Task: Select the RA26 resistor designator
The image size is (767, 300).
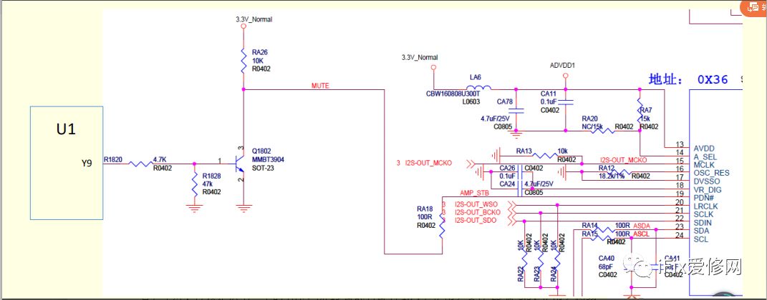Action: (260, 52)
